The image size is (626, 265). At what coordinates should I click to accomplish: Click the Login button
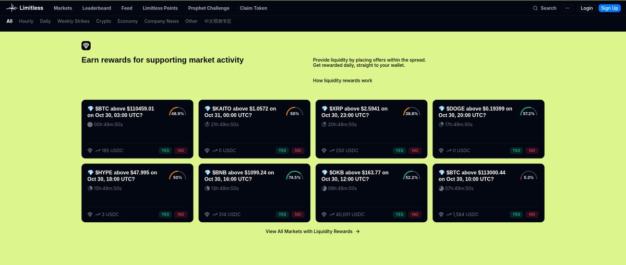click(587, 8)
